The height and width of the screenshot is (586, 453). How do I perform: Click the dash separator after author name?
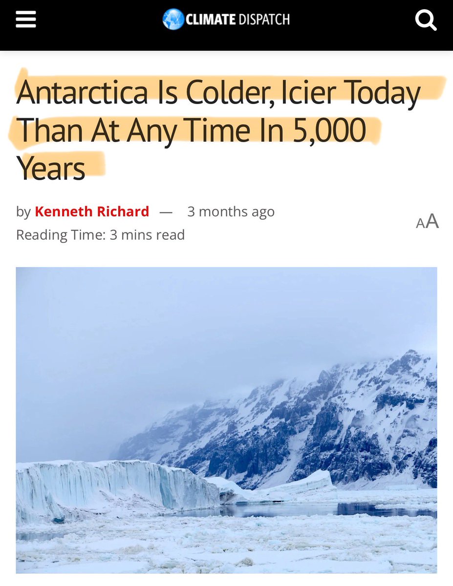[166, 211]
